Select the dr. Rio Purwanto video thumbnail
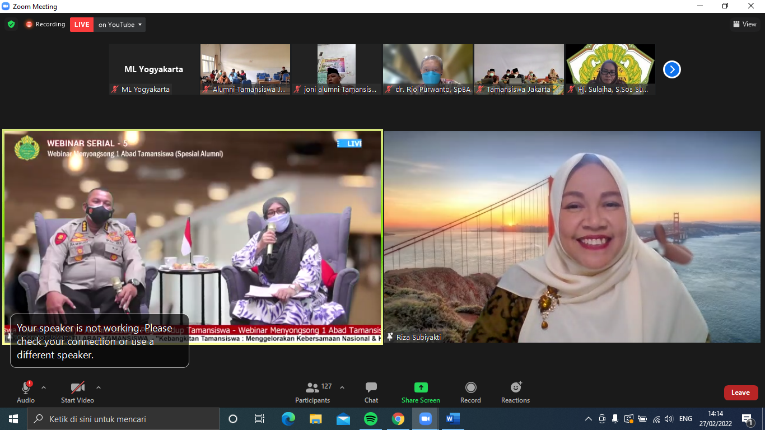The image size is (765, 430). 428,69
